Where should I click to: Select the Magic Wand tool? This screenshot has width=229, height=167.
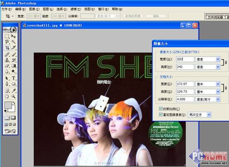[13, 42]
